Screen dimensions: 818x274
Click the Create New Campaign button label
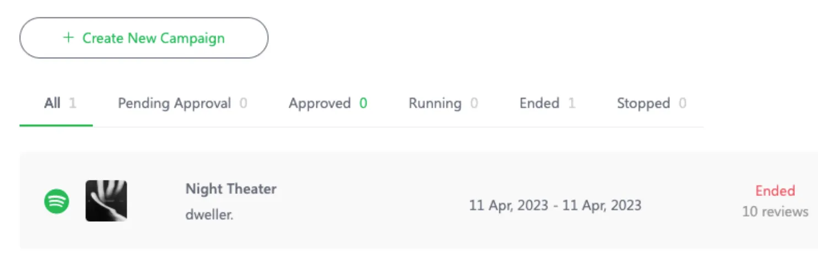(153, 38)
